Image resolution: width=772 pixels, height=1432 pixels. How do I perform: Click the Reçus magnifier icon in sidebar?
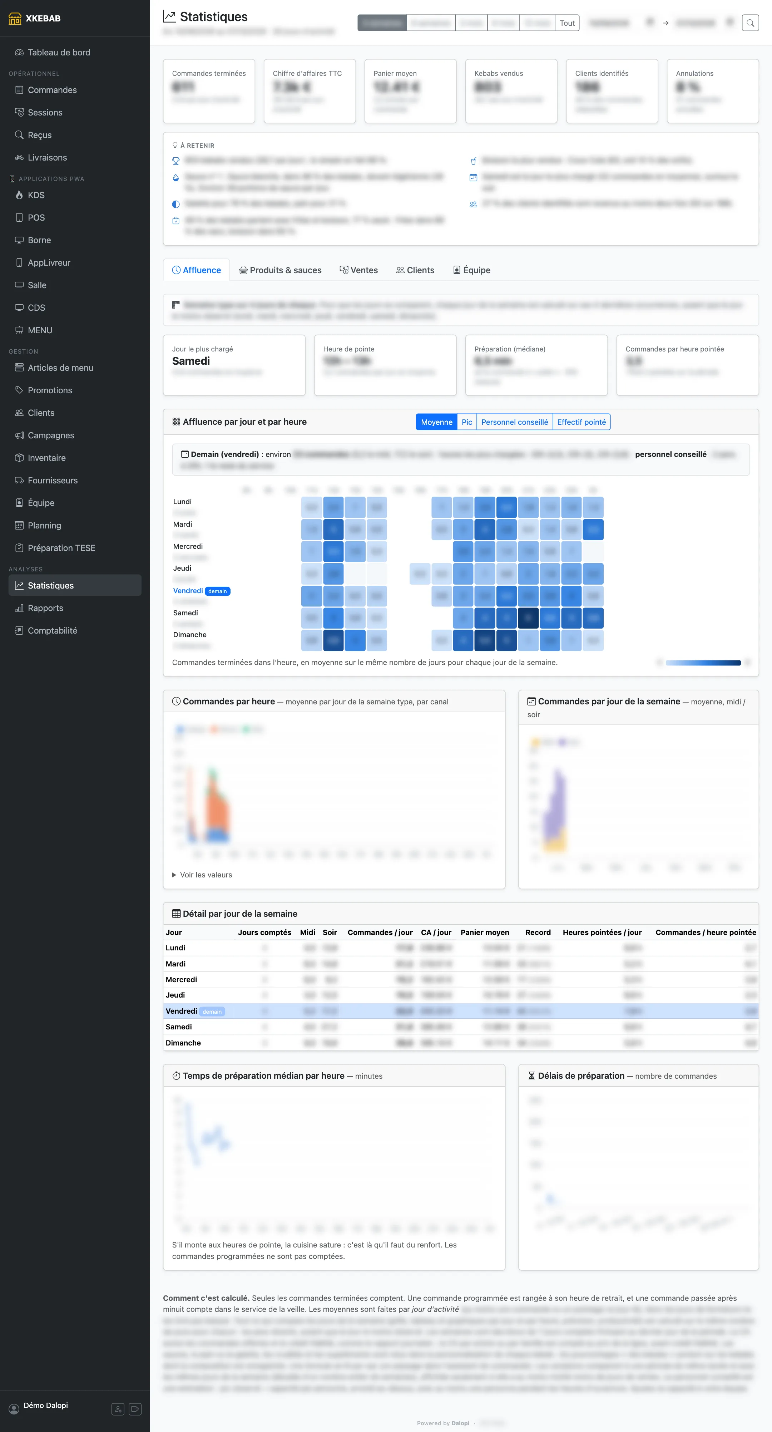[x=19, y=135]
